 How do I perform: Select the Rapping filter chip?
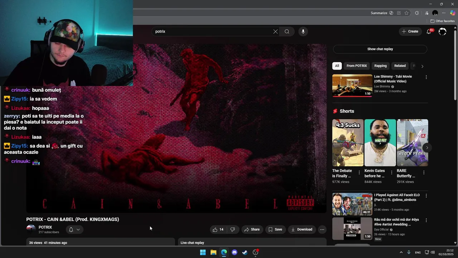pos(380,66)
